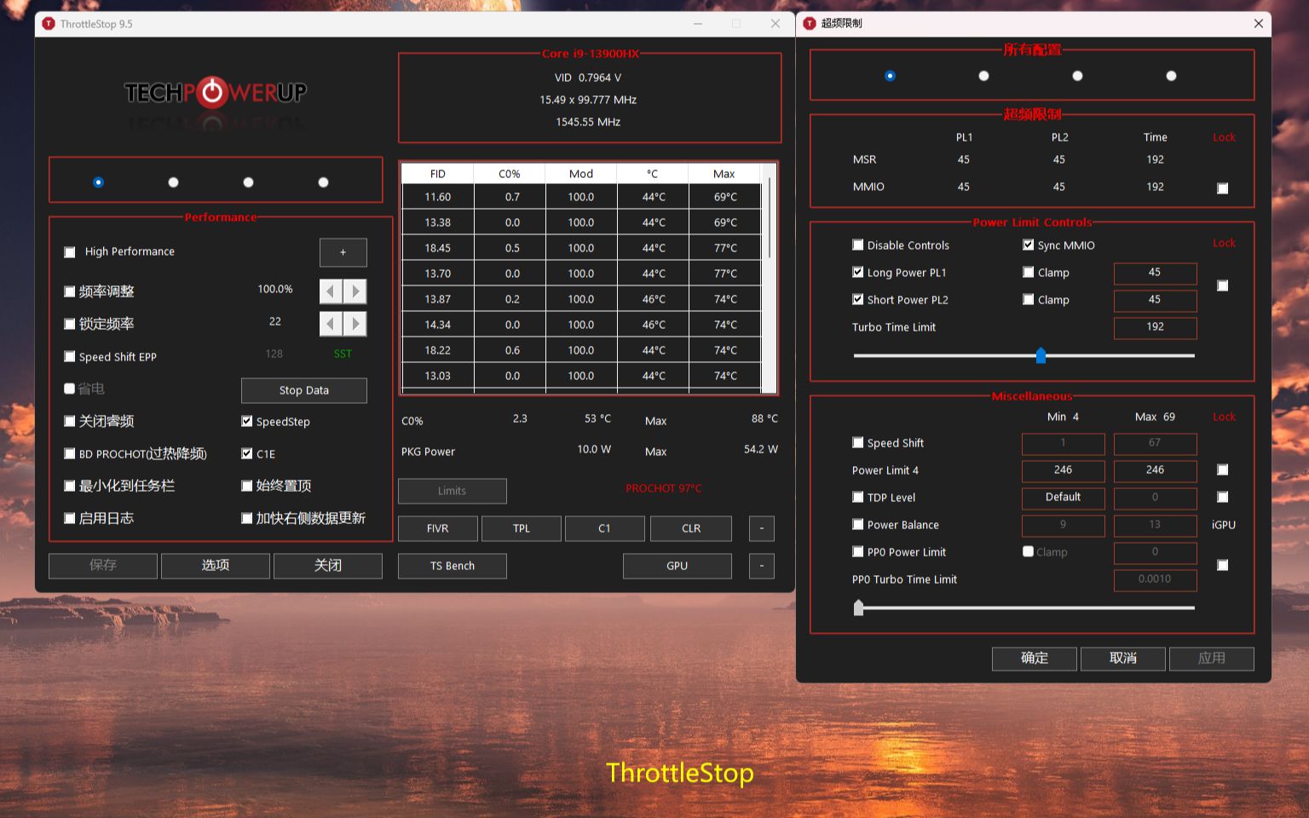Enable 加快右侧数据更新 checkbox
Image resolution: width=1309 pixels, height=818 pixels.
tap(247, 518)
